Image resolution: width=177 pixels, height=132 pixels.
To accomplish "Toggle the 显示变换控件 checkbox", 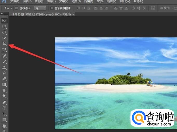I will point(52,8).
